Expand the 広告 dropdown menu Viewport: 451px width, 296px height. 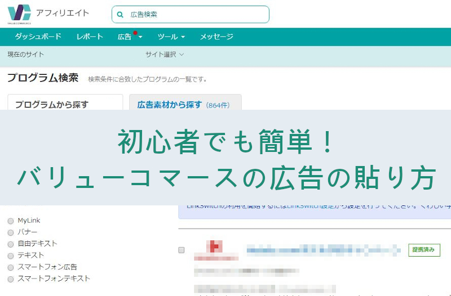pyautogui.click(x=130, y=37)
